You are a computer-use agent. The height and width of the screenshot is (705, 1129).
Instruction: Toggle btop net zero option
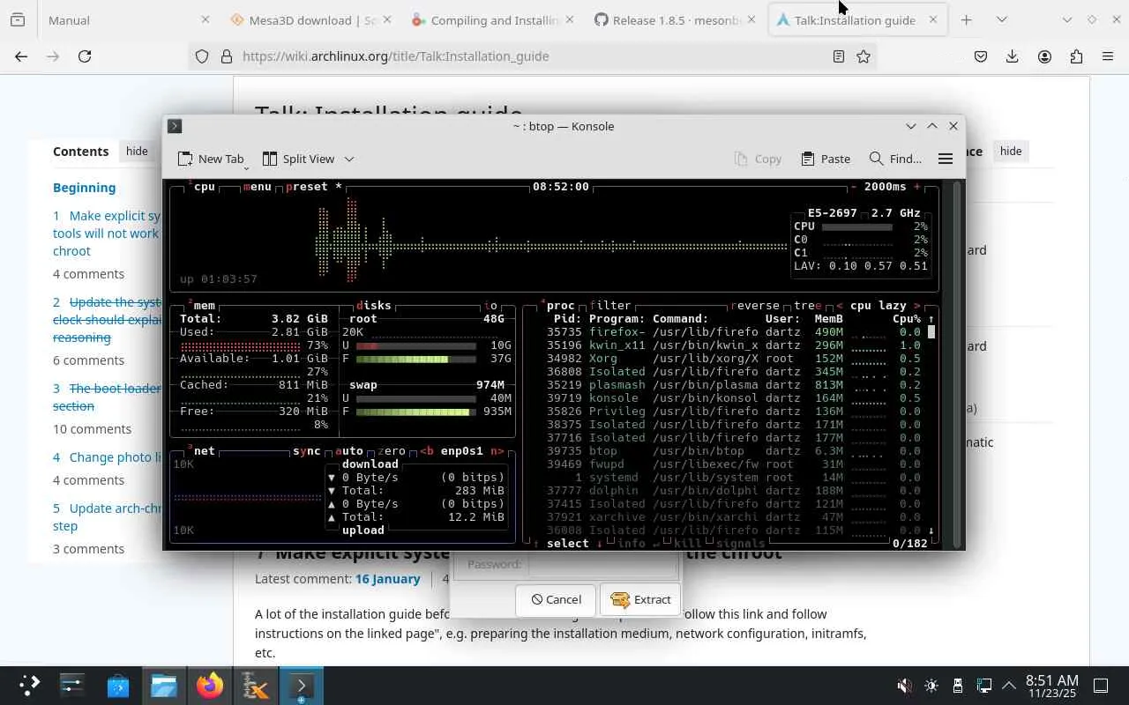click(392, 451)
